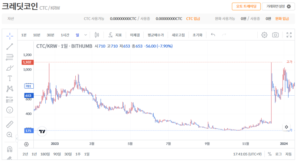Take a chart snapshot with camera

click(x=275, y=35)
